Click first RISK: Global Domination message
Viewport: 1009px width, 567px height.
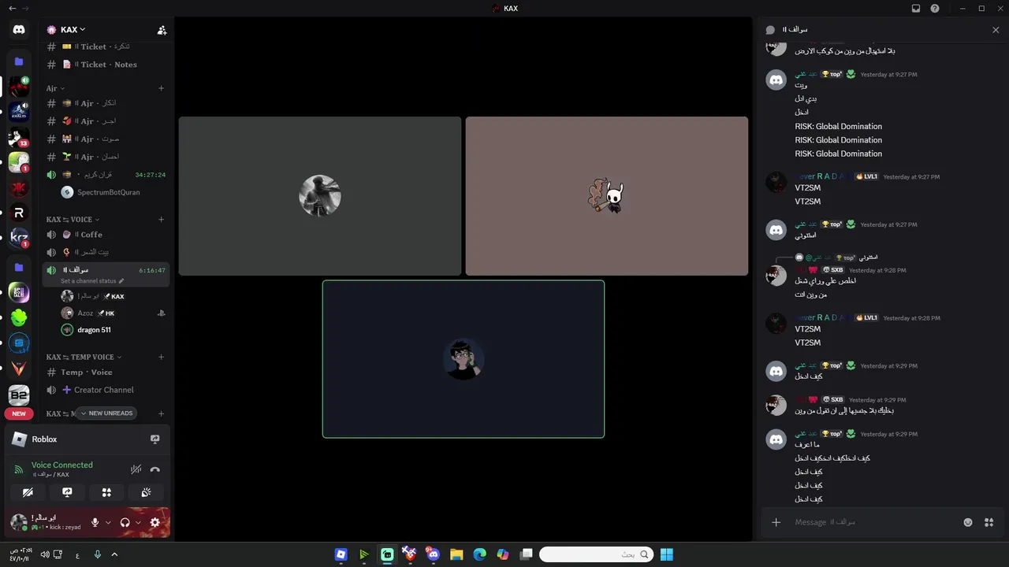(839, 126)
